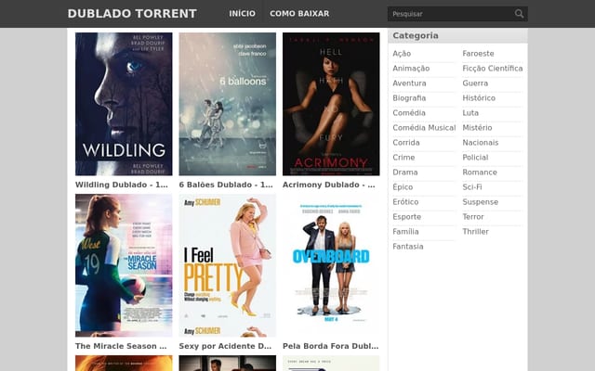Go to the INÍCIO menu item
Screen dimensions: 595x371
[x=242, y=14]
